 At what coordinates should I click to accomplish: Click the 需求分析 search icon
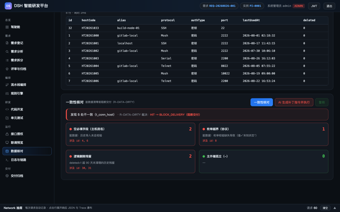pyautogui.click(x=7, y=52)
